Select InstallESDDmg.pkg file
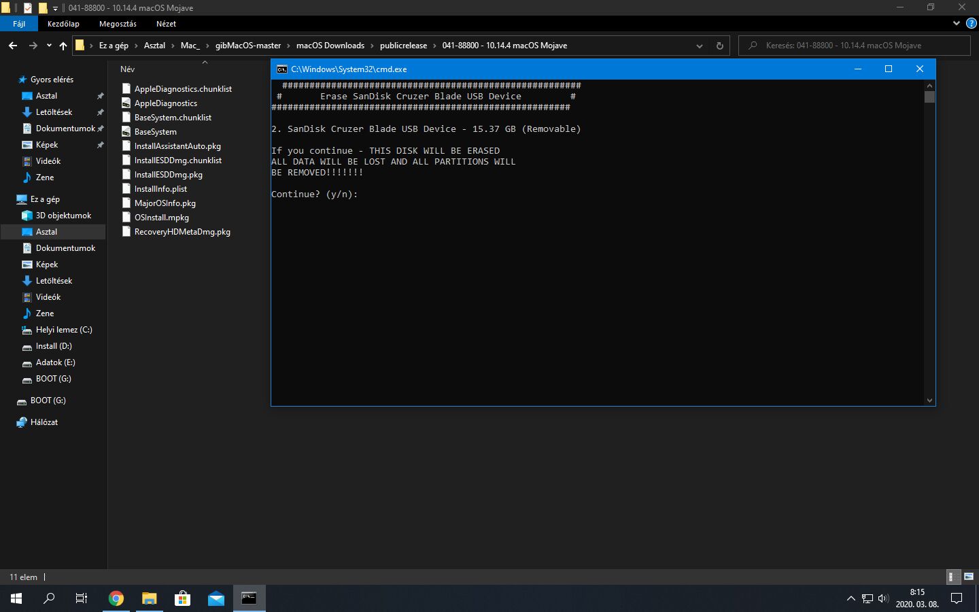The height and width of the screenshot is (612, 979). pos(162,175)
